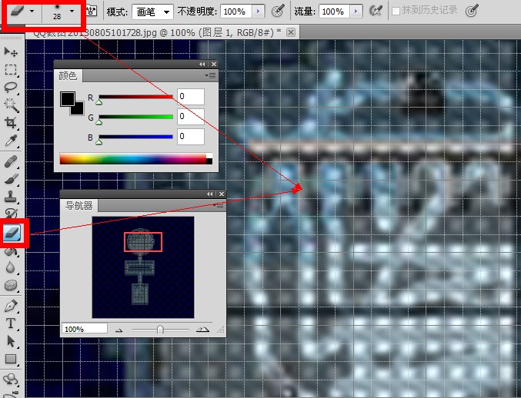Click the G value input field
This screenshot has width=521, height=398.
(191, 117)
